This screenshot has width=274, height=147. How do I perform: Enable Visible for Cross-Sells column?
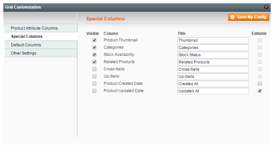(x=94, y=69)
